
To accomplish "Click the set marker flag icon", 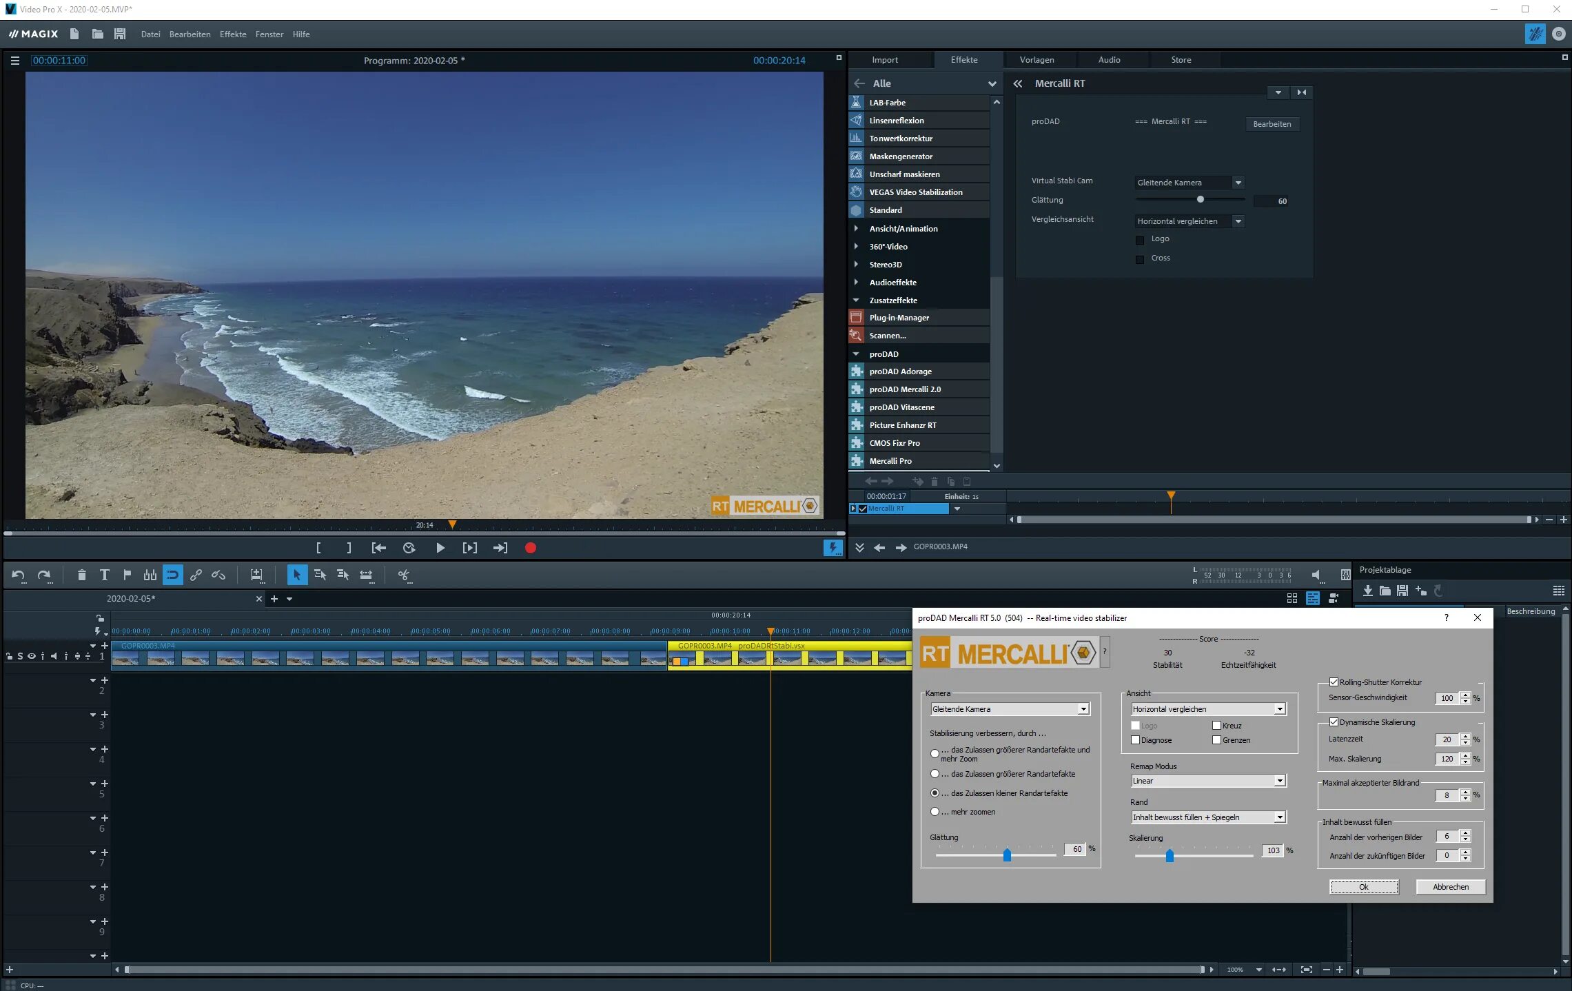I will click(x=127, y=575).
